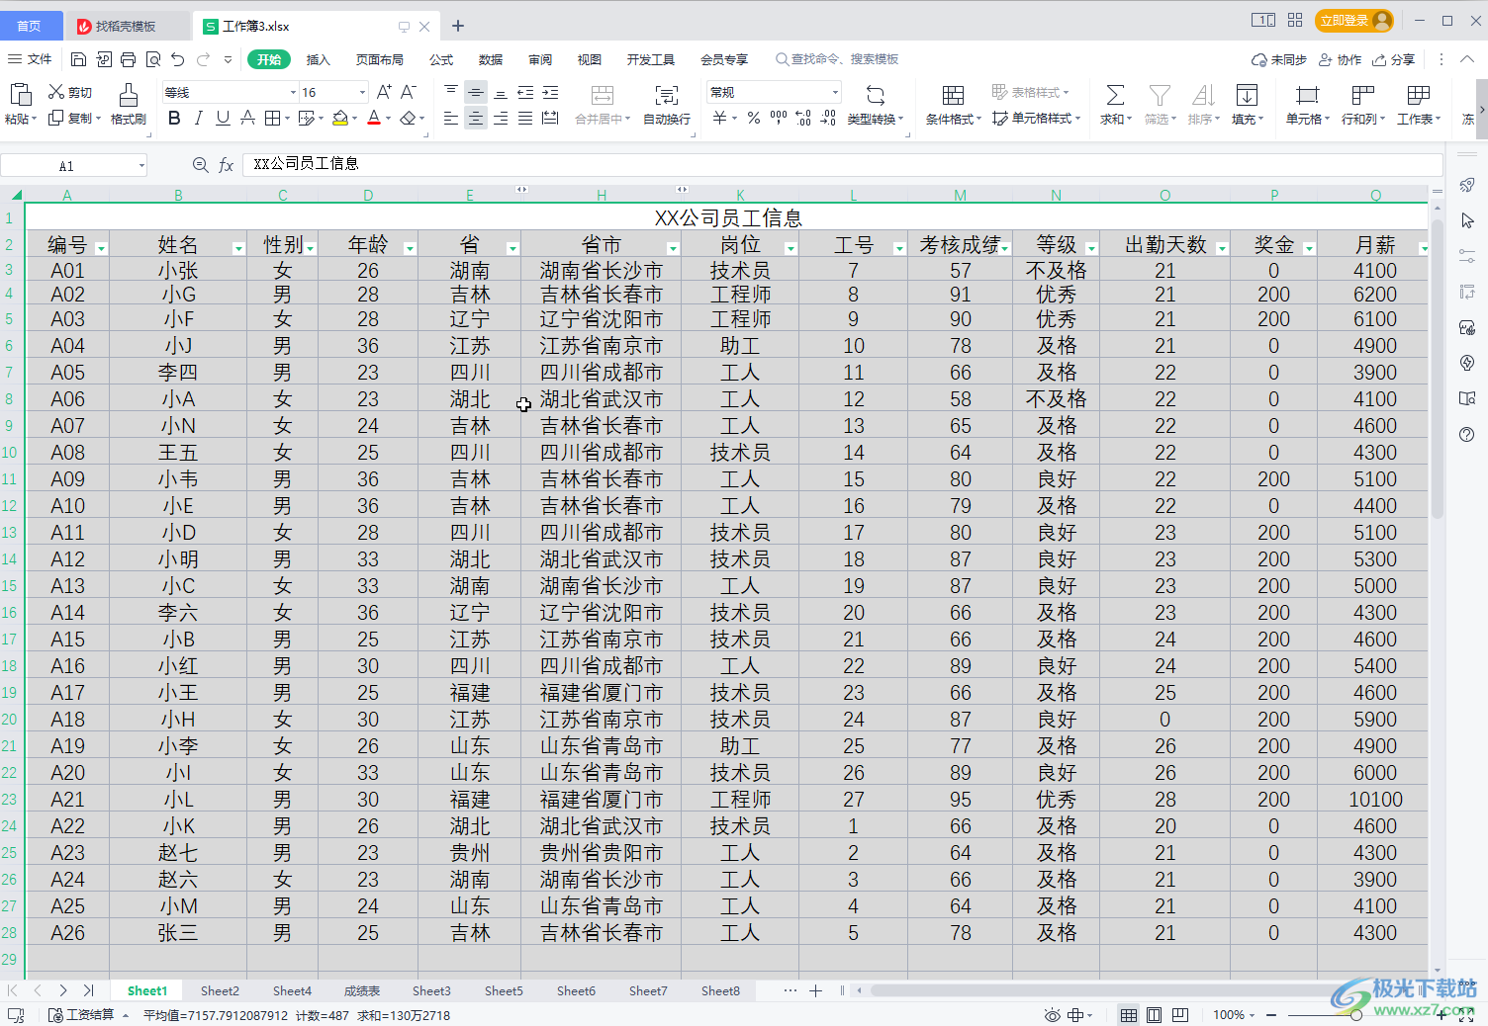Decrease font size with A- icon
1488x1026 pixels.
pyautogui.click(x=409, y=92)
